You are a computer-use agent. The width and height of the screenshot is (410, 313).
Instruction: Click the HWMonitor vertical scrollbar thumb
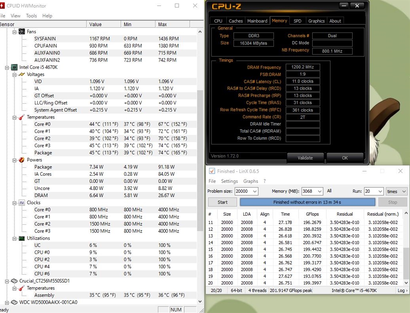click(x=200, y=160)
